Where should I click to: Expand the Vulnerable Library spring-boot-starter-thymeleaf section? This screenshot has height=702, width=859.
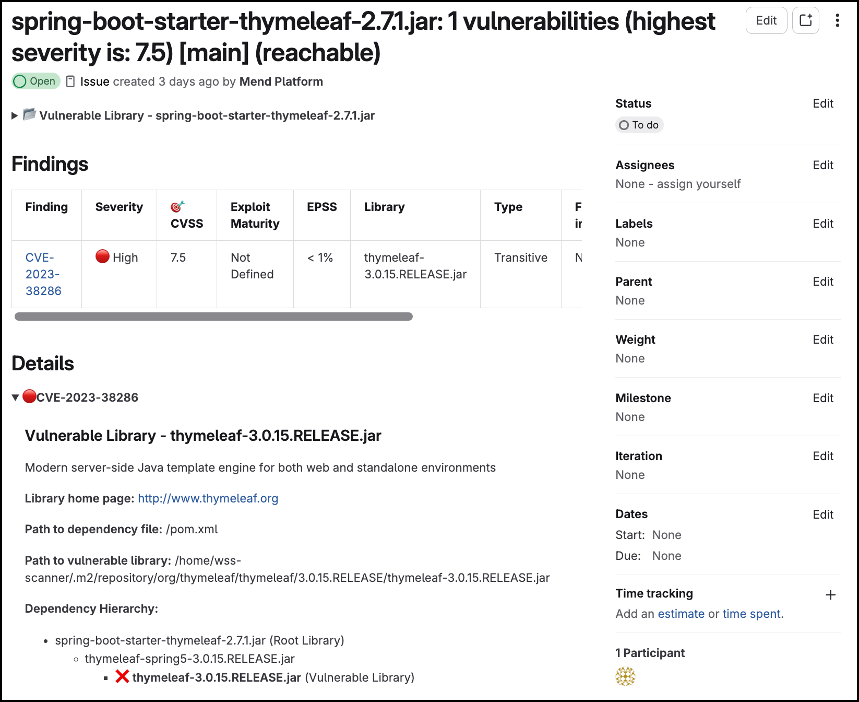(x=15, y=115)
